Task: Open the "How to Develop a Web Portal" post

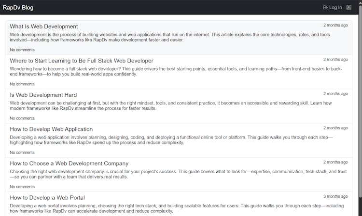Action: click(47, 197)
